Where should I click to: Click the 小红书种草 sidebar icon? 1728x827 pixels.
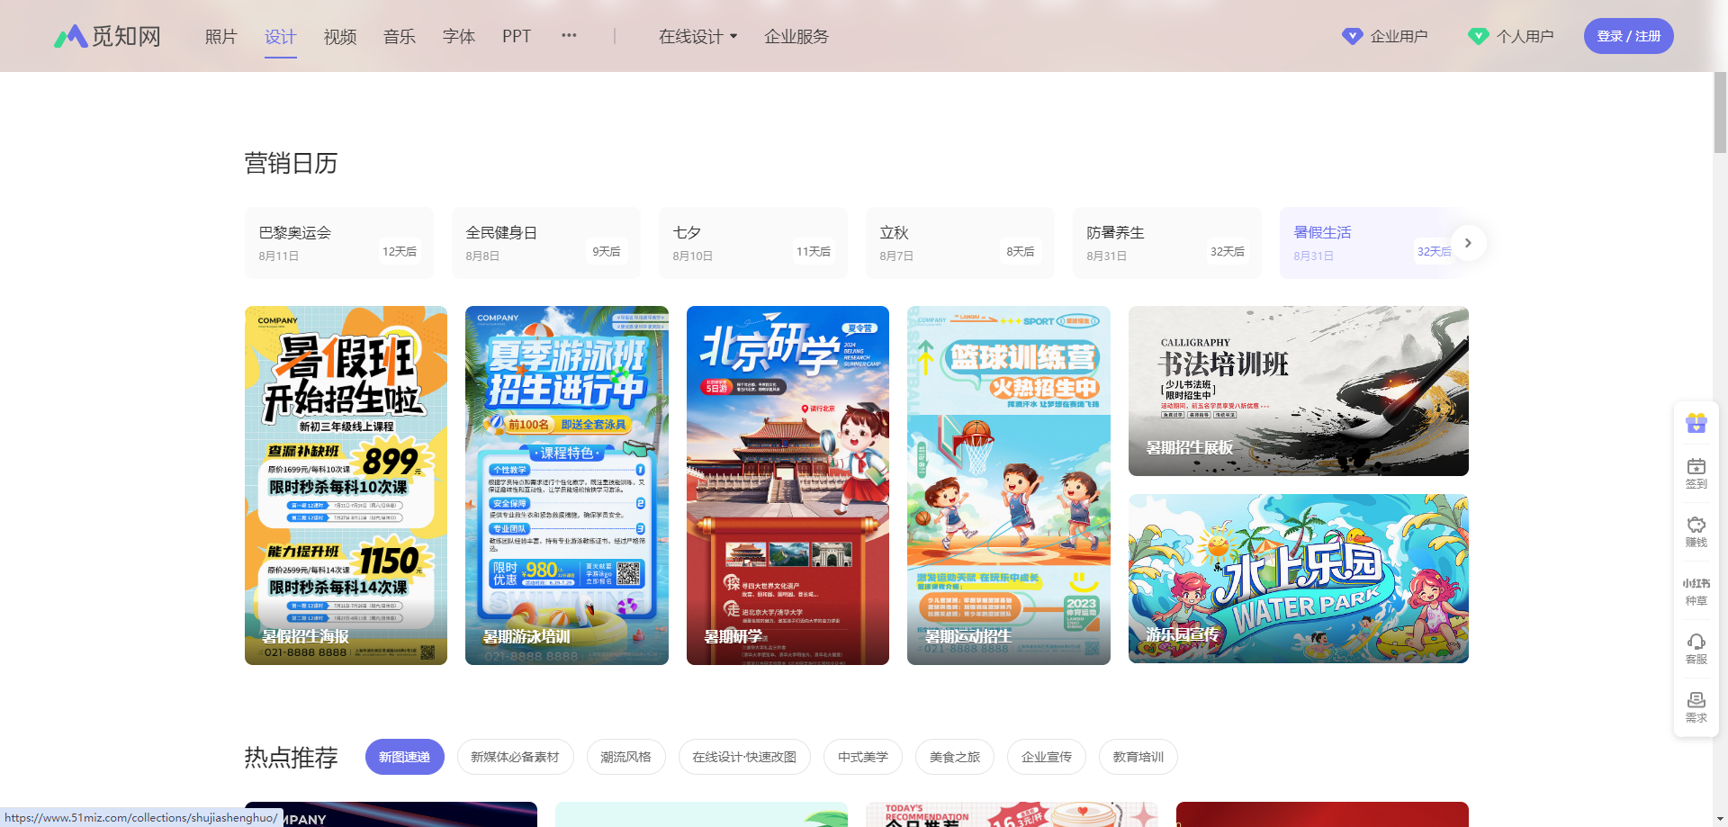(x=1696, y=590)
